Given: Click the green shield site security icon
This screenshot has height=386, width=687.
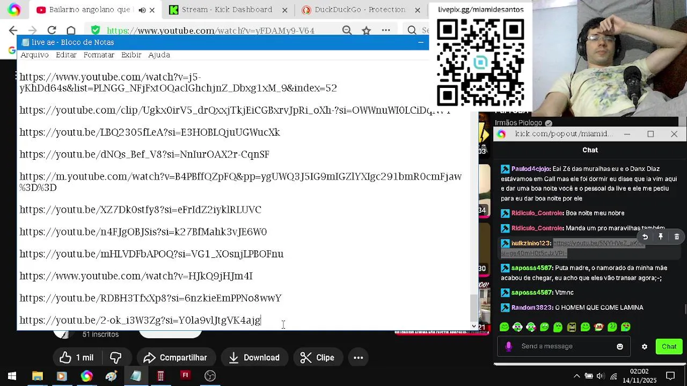Looking at the screenshot, I should [x=95, y=31].
